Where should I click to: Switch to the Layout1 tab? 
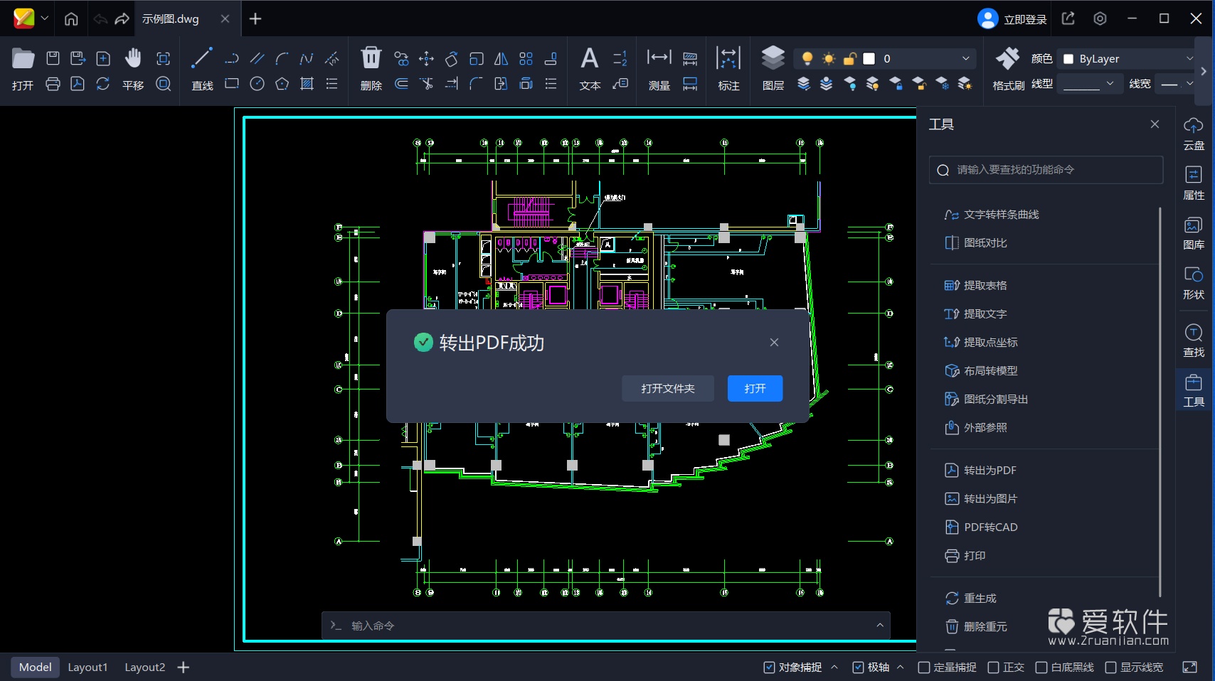(x=87, y=667)
